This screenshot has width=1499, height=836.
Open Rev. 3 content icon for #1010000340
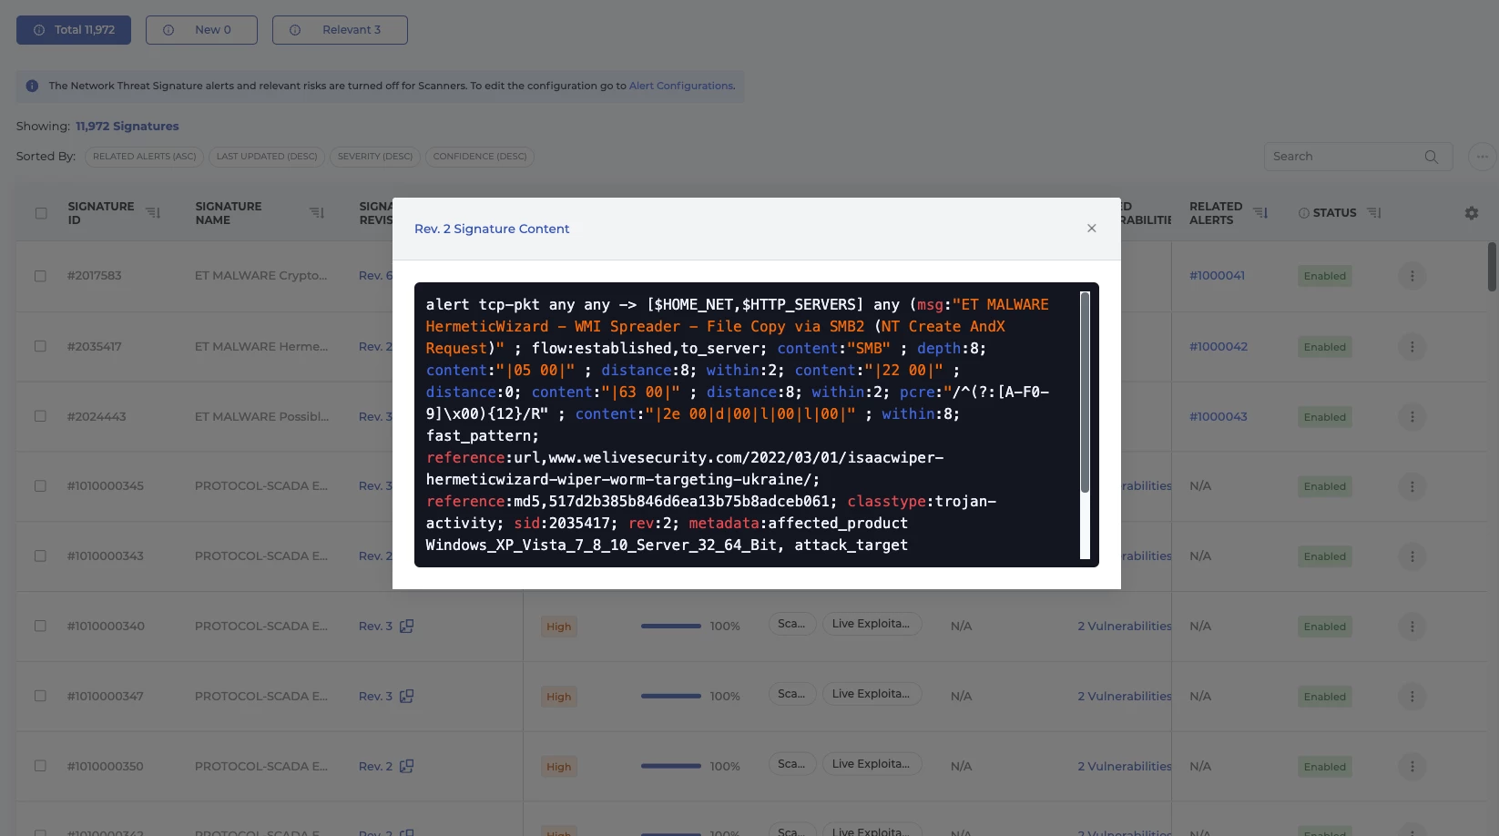point(407,627)
